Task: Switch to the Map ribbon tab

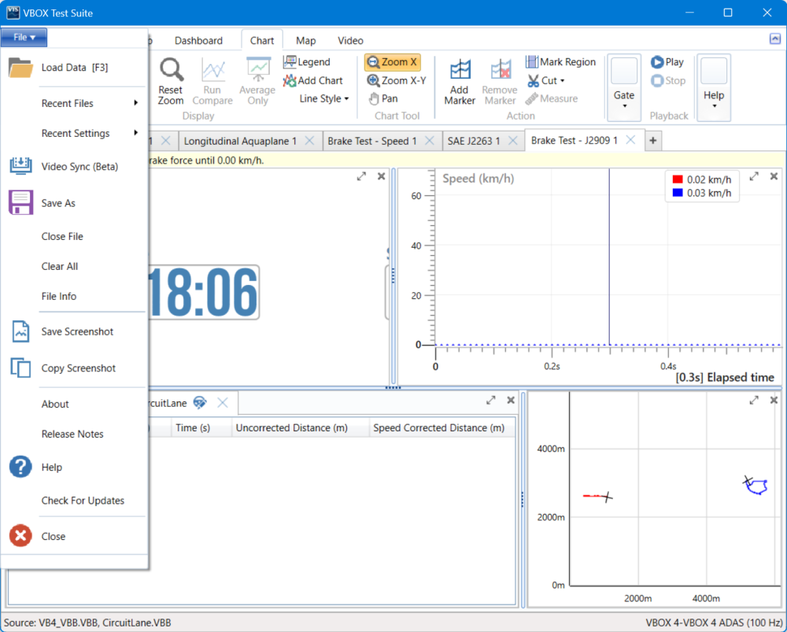Action: (305, 41)
